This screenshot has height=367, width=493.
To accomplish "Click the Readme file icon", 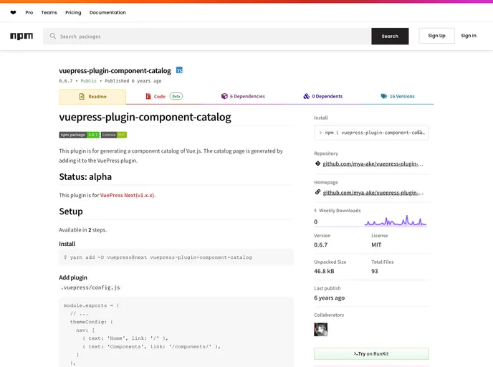I will [82, 97].
